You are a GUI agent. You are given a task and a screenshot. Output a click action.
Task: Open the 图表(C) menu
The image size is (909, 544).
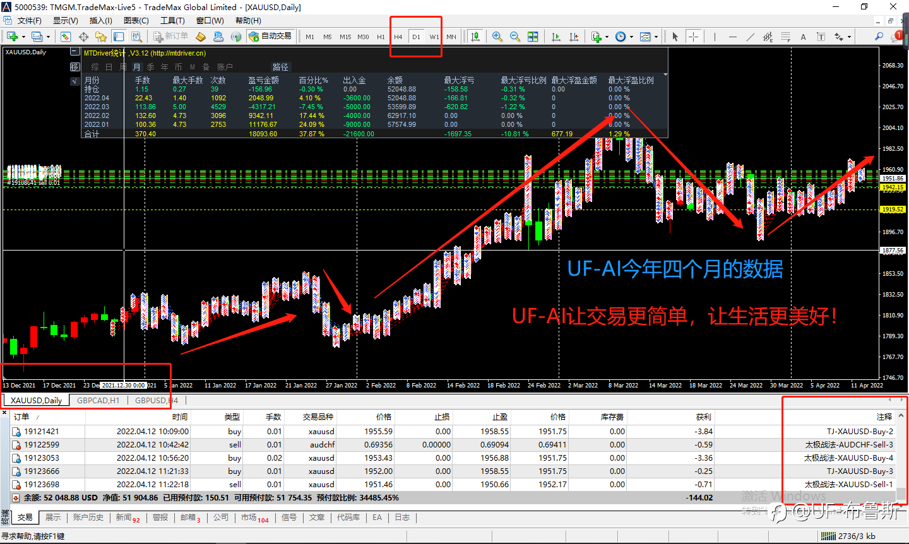tap(136, 20)
